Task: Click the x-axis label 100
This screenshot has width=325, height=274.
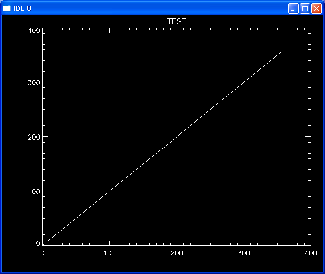Action: click(x=109, y=253)
